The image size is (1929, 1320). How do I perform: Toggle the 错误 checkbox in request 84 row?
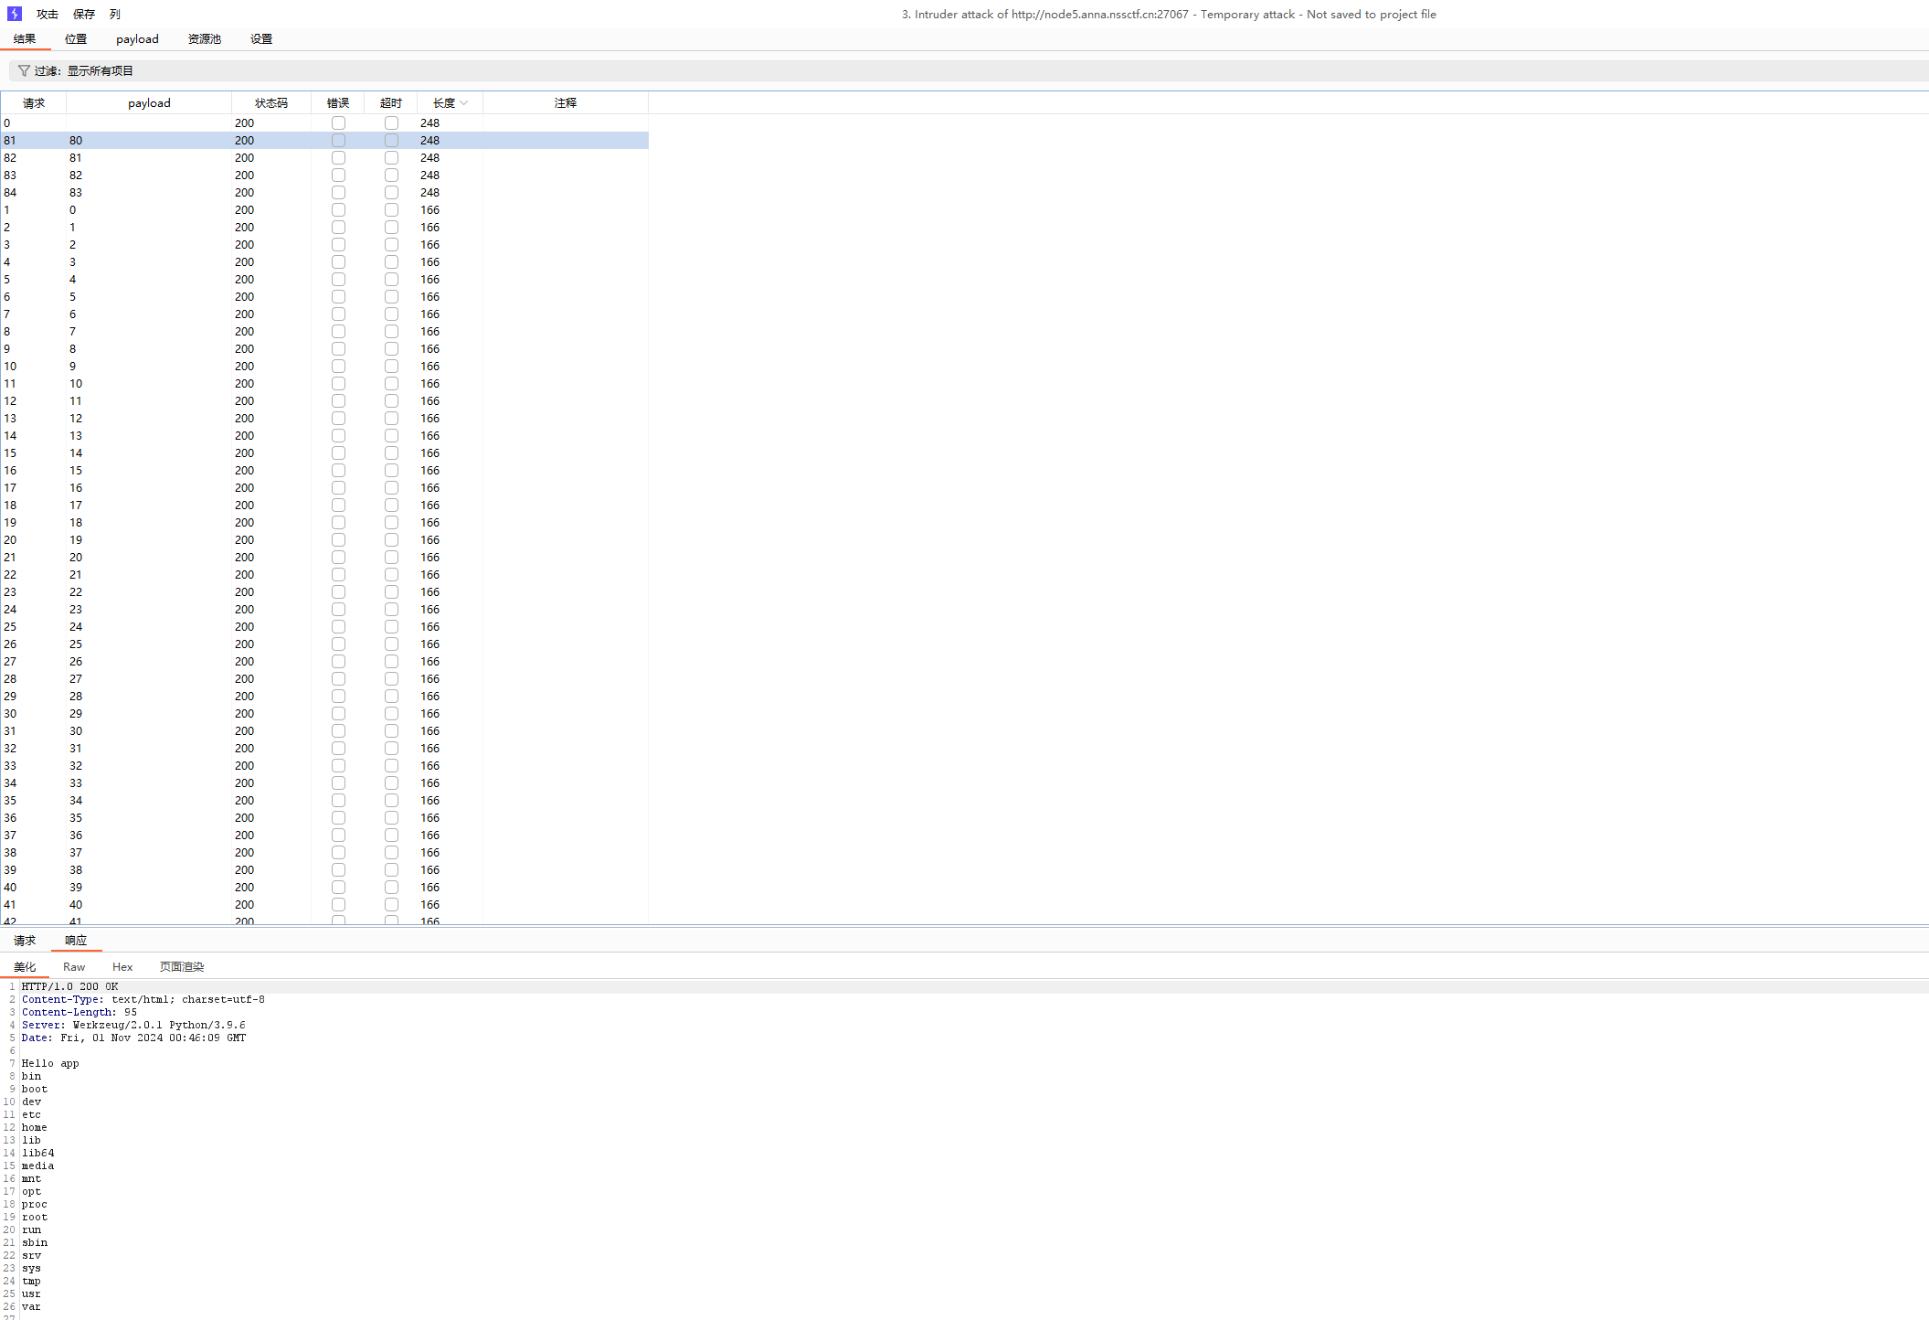tap(338, 192)
